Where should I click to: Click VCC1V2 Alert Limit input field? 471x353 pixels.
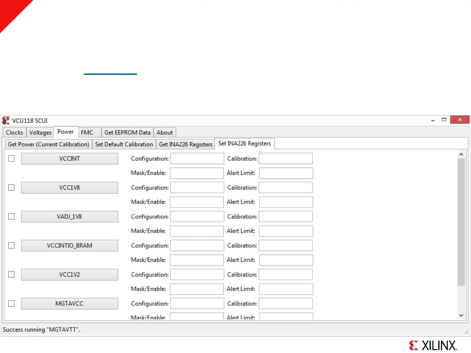286,289
